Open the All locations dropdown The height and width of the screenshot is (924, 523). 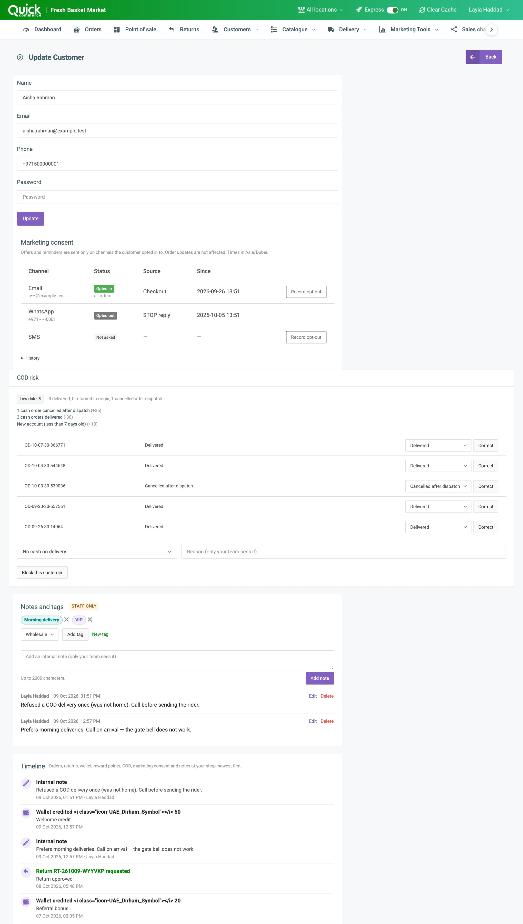321,10
